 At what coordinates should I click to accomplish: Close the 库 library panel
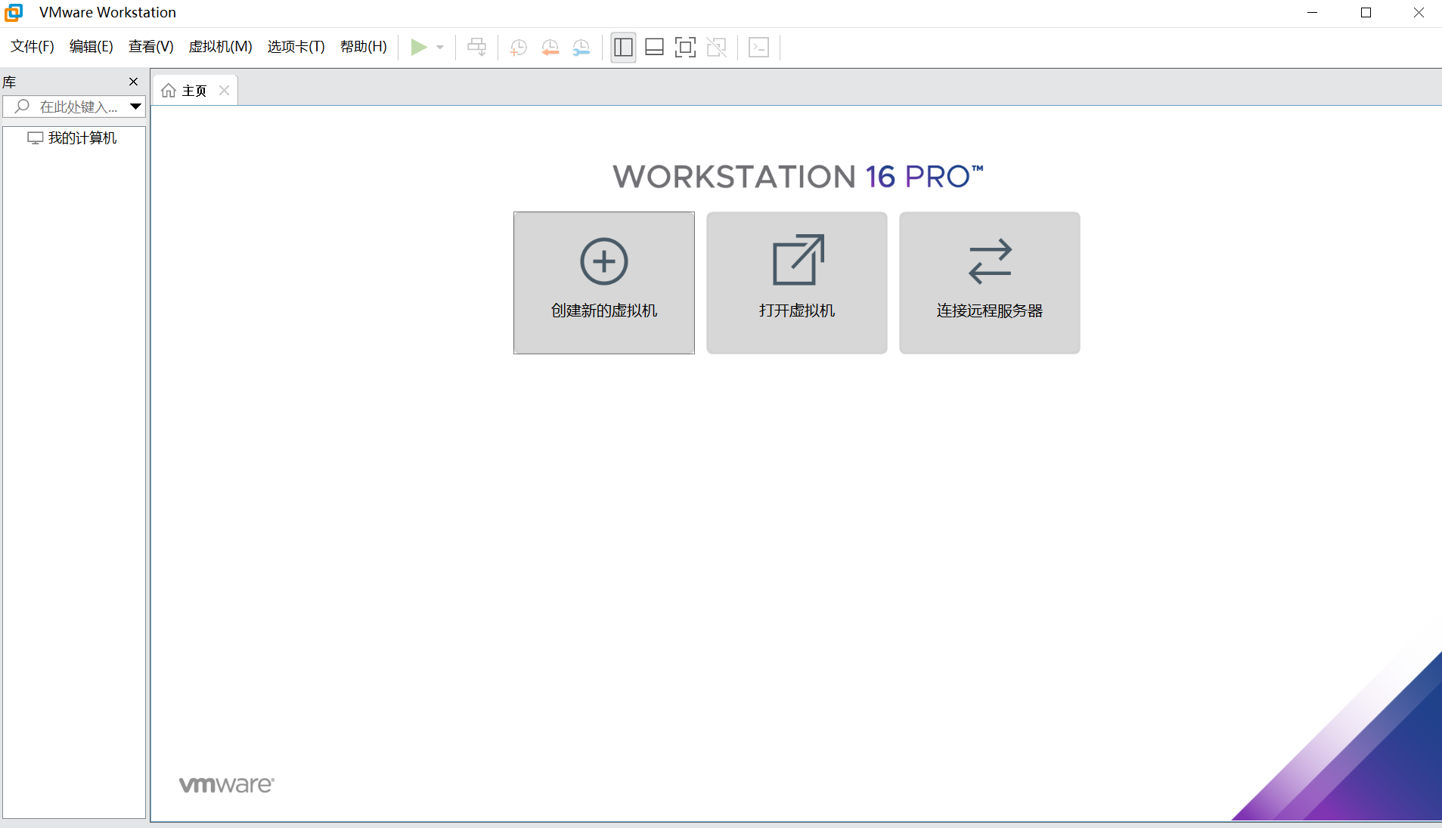(134, 82)
